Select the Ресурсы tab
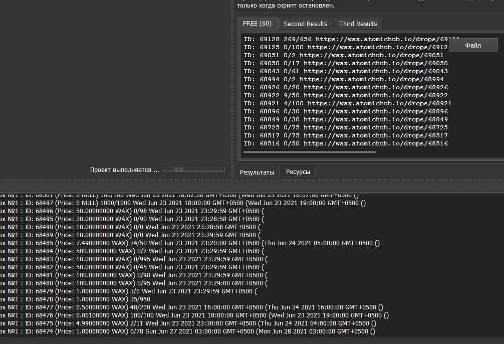The image size is (504, 344). pos(298,172)
